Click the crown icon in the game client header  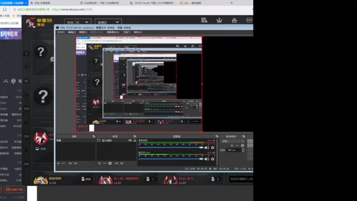(x=219, y=20)
